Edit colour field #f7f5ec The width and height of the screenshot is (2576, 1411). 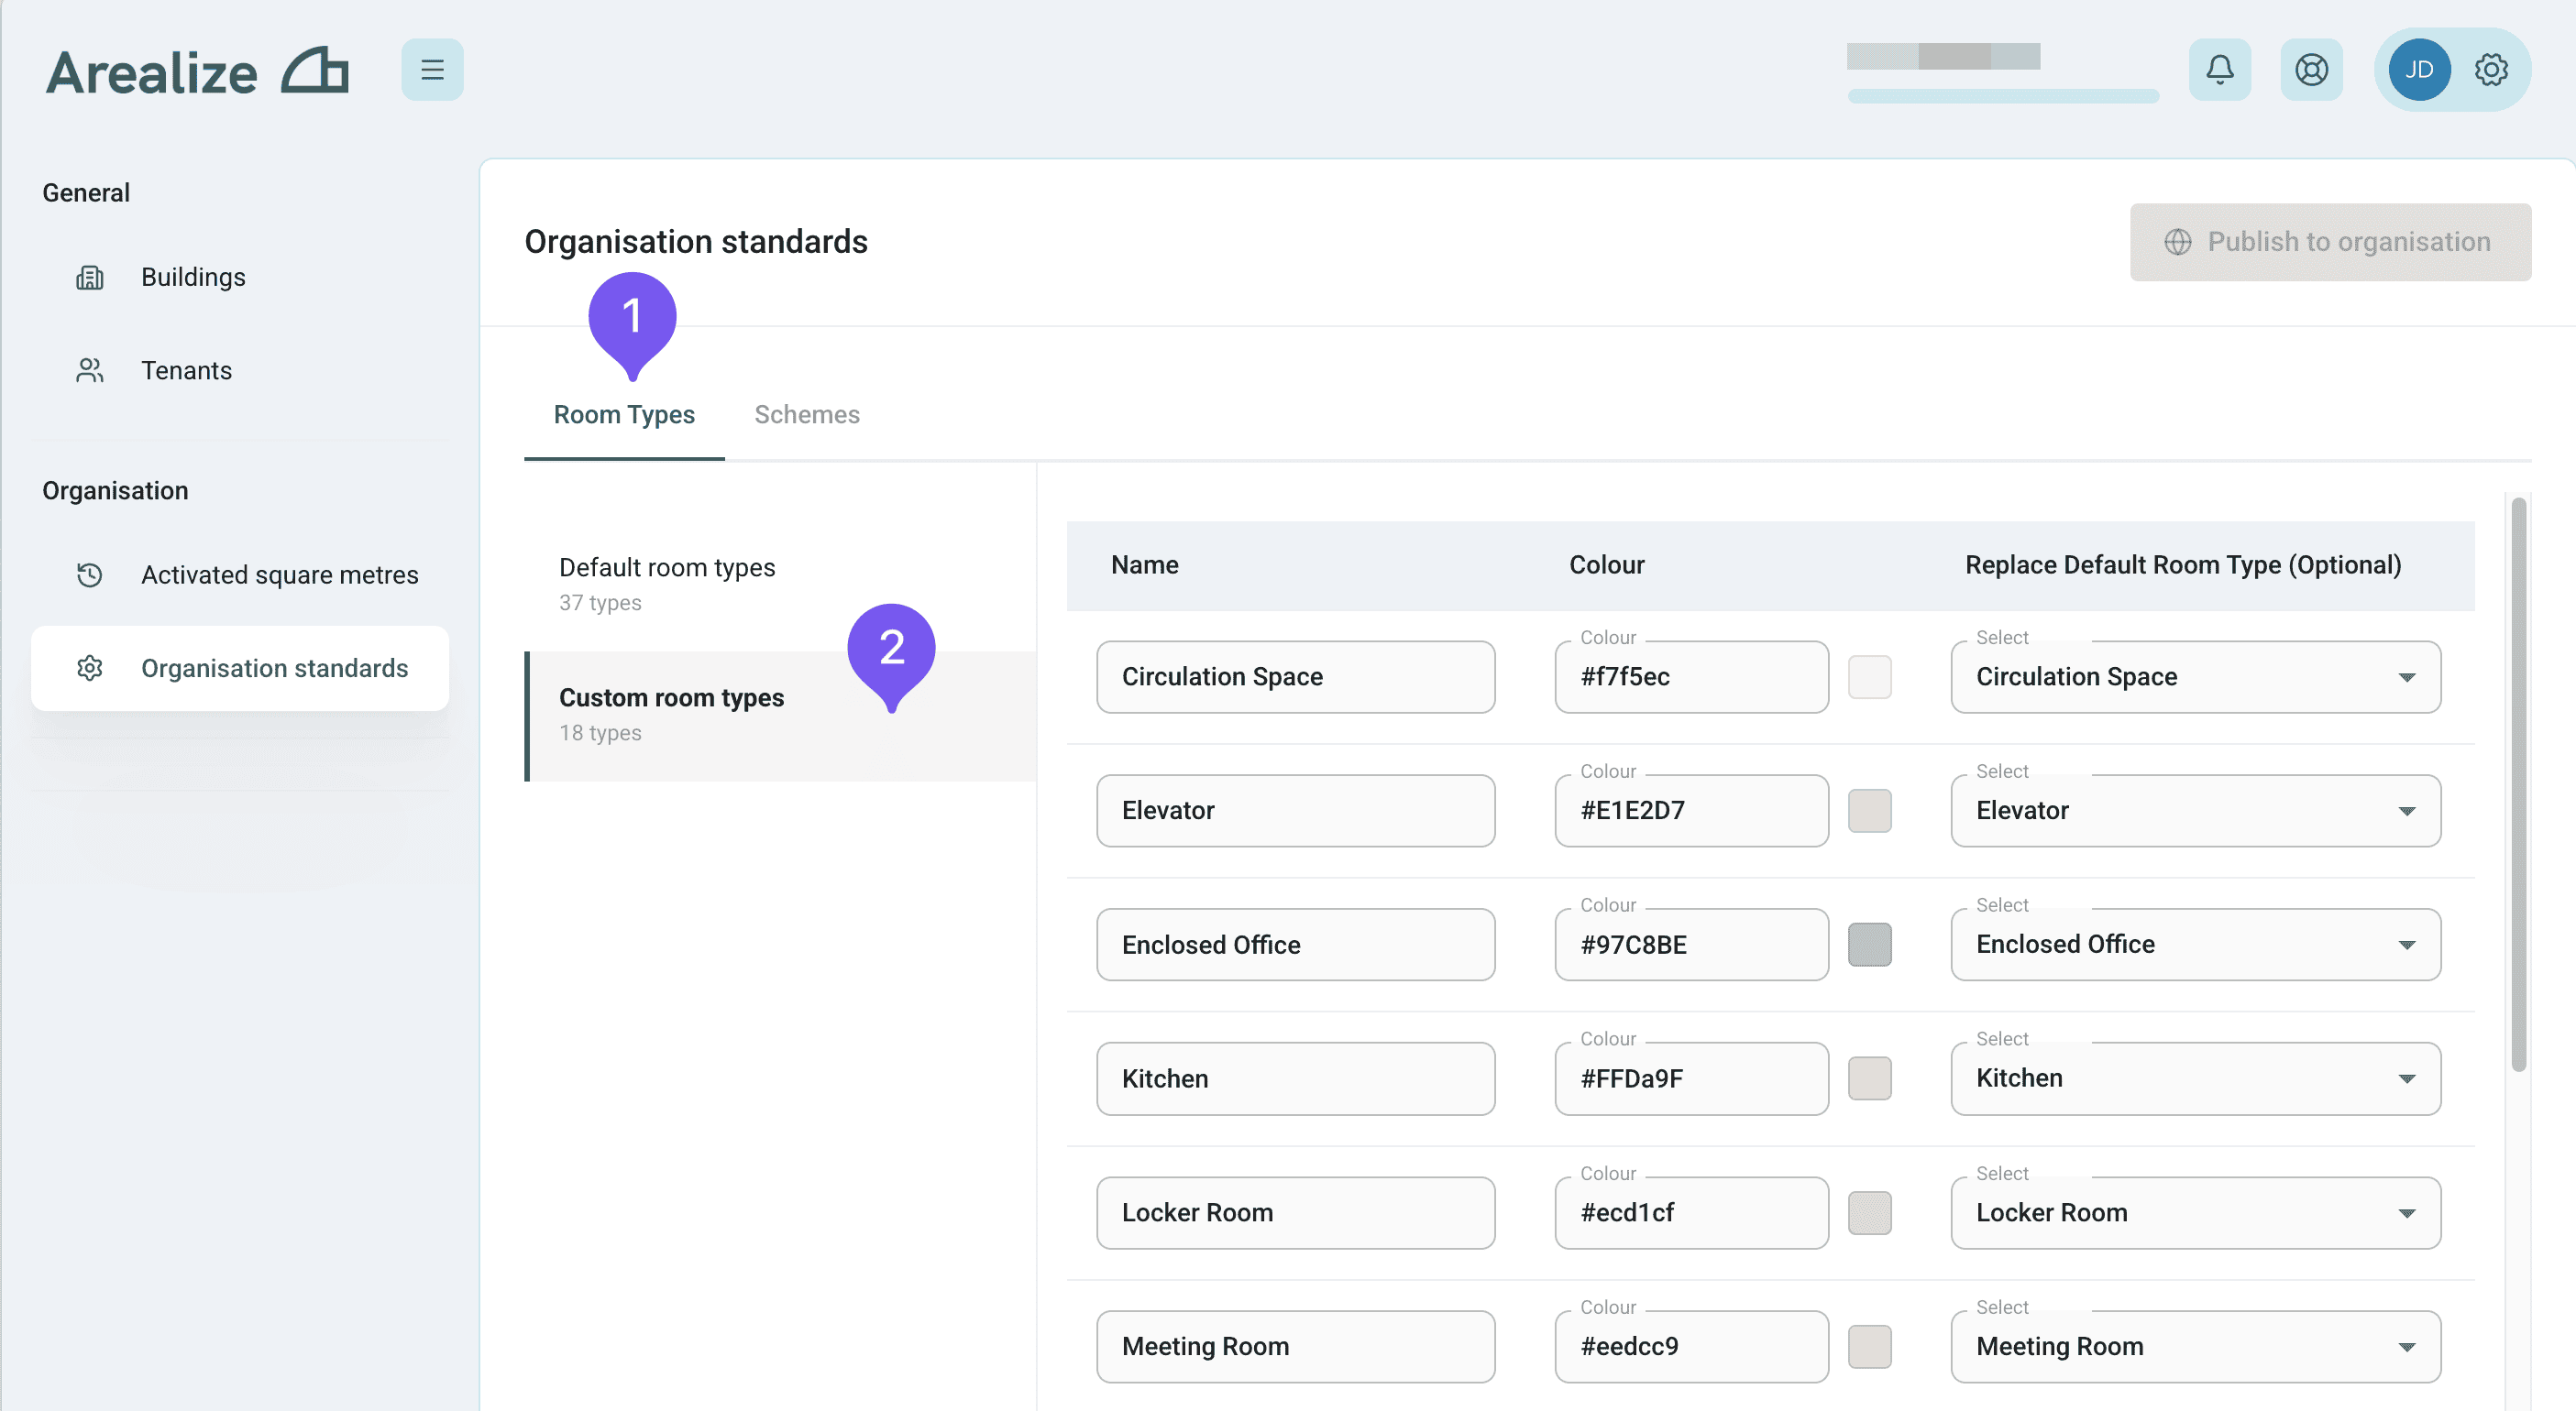click(1691, 676)
